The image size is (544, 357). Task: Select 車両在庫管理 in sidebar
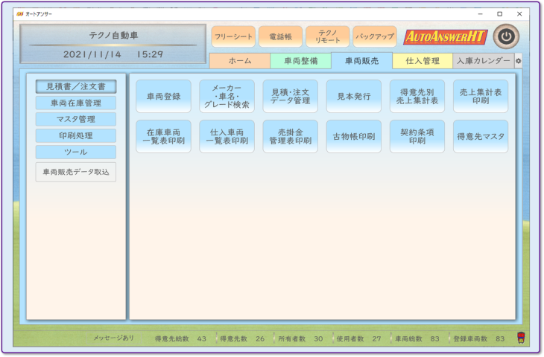pos(75,103)
